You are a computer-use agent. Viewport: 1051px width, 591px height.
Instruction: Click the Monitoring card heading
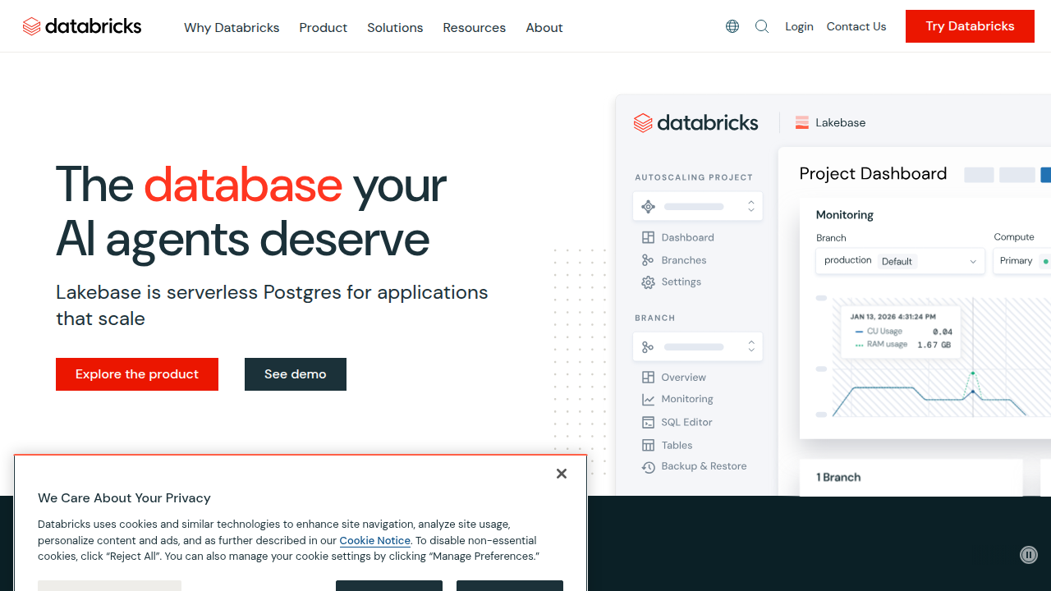tap(845, 215)
